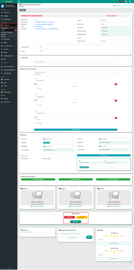Viewport: 134px width, 270px height.
Task: Tick Done checkbox for Toilet Cleaning
Action: [x=76, y=103]
